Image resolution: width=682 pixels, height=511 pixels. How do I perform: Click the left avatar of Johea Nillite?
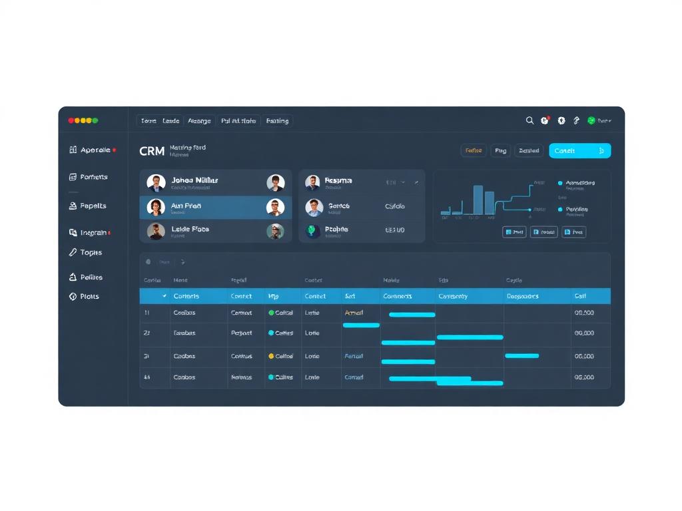(x=156, y=182)
